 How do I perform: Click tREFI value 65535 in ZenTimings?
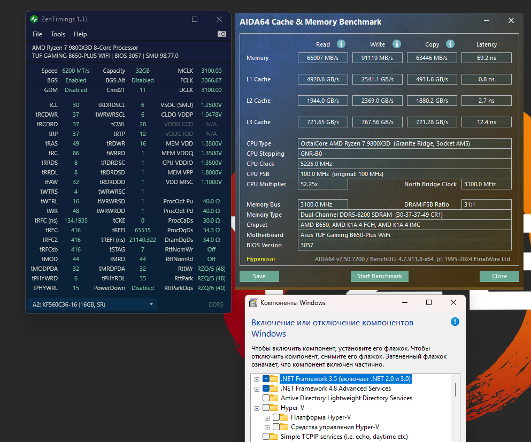pos(143,230)
